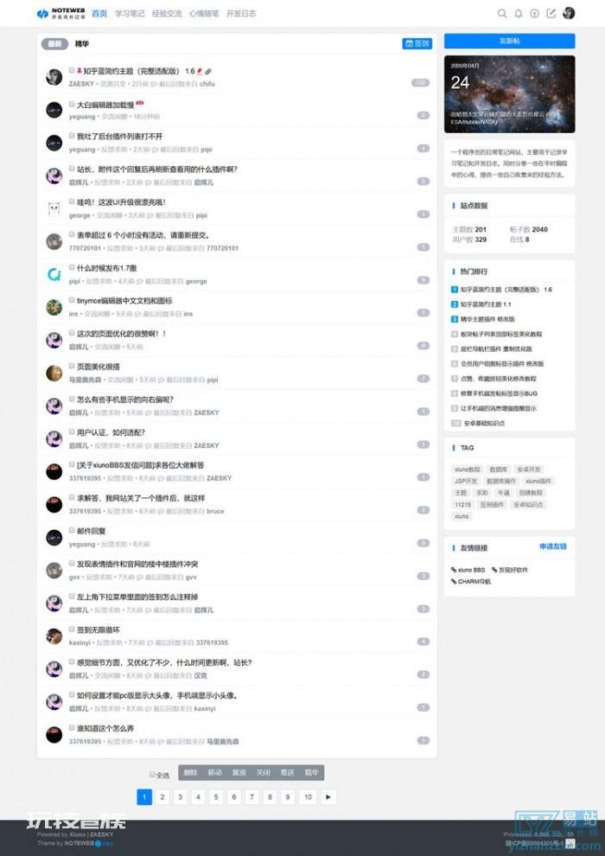This screenshot has width=605, height=856.
Task: Open page 10 in pagination
Action: pyautogui.click(x=308, y=797)
